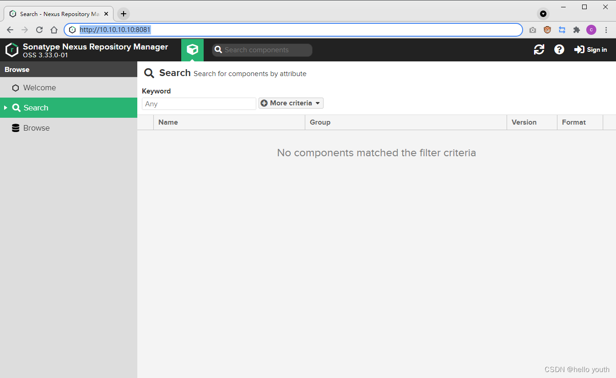Click the green components package icon
The width and height of the screenshot is (616, 378).
[192, 49]
